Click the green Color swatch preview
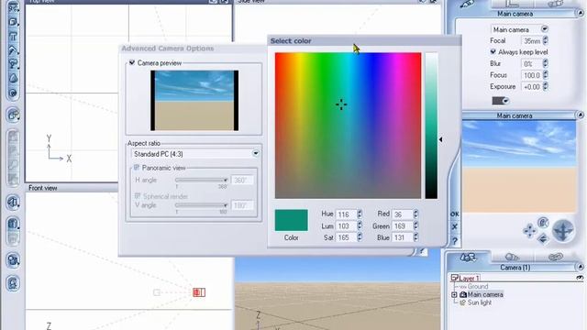The height and width of the screenshot is (330, 587). 292,220
